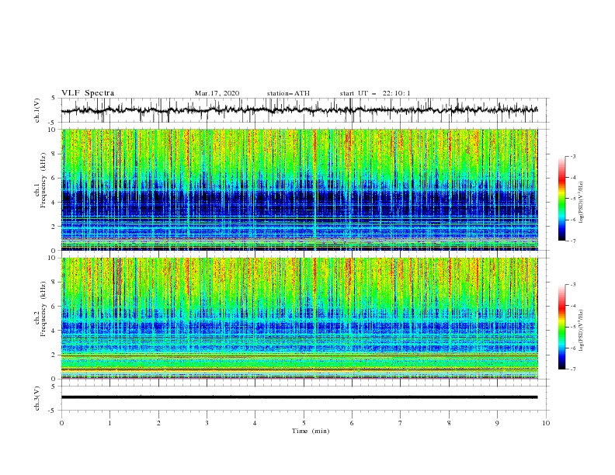This screenshot has width=615, height=475.
Task: Click time axis tick label "10"
Action: tap(546, 423)
